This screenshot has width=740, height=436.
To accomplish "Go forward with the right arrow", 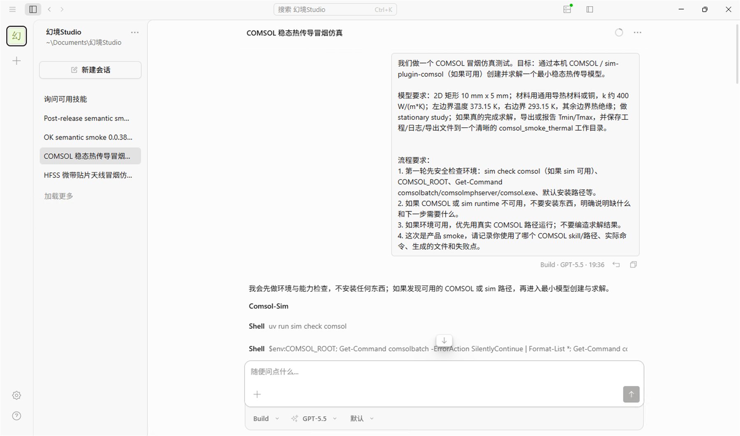I will tap(62, 9).
